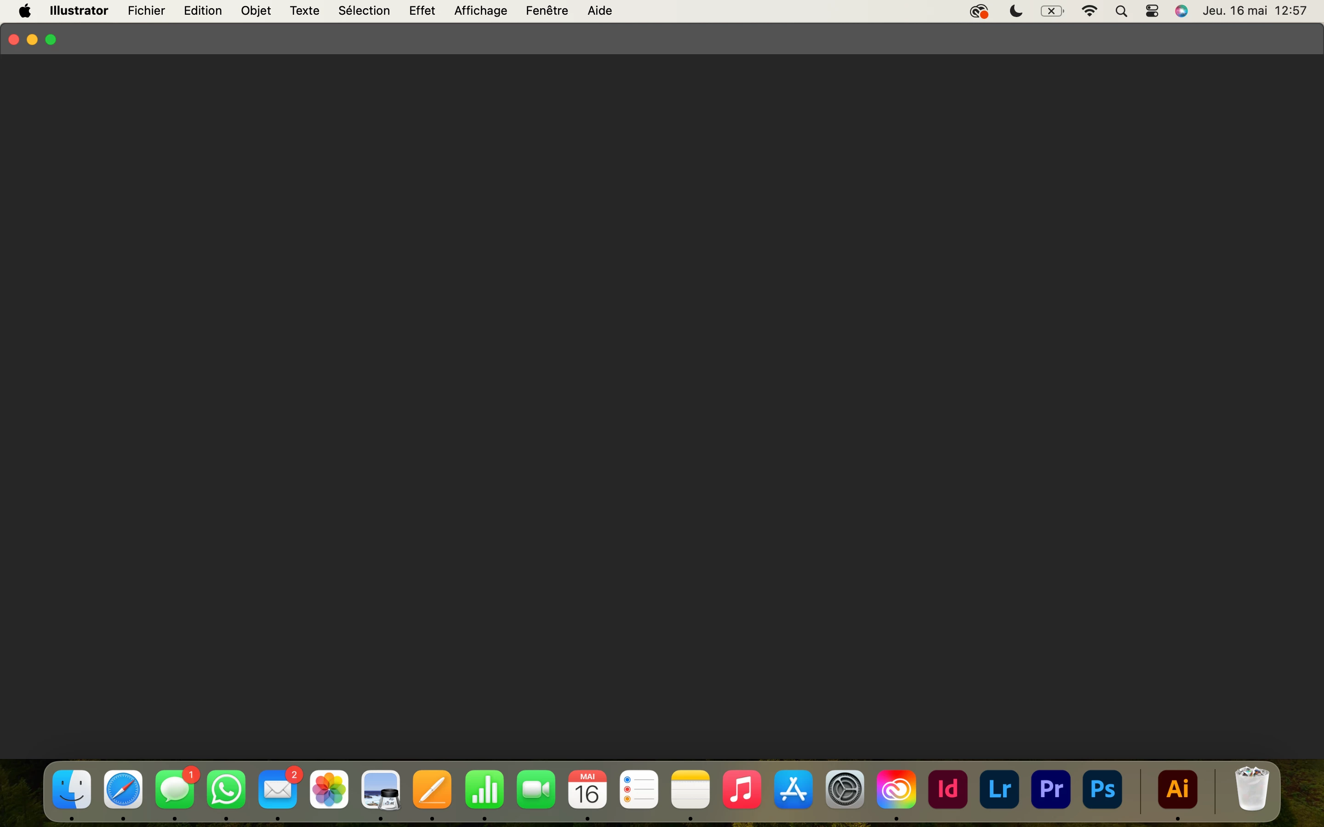
Task: Launch InDesign from the Dock
Action: click(x=947, y=789)
